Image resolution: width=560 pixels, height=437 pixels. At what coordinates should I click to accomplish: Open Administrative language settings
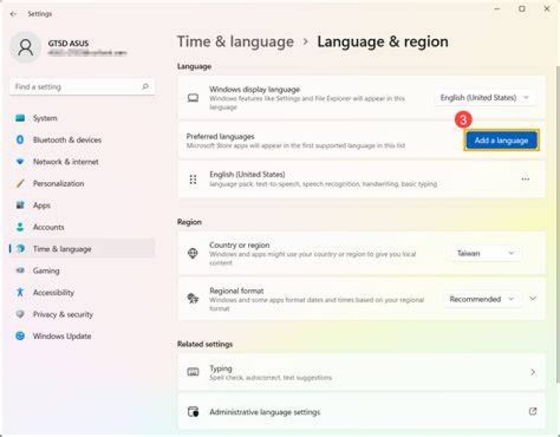[361, 411]
